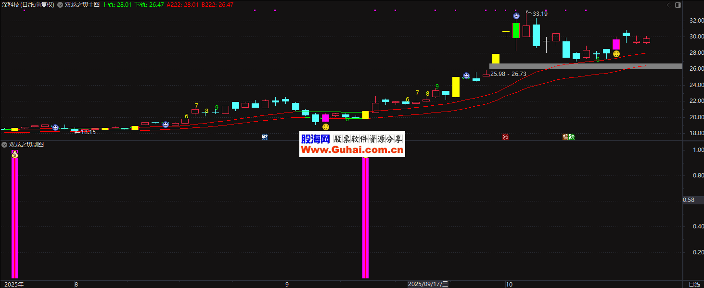Click the 25.98 - 26.73 gap label
Viewport: 704px width, 288px height.
pos(508,74)
